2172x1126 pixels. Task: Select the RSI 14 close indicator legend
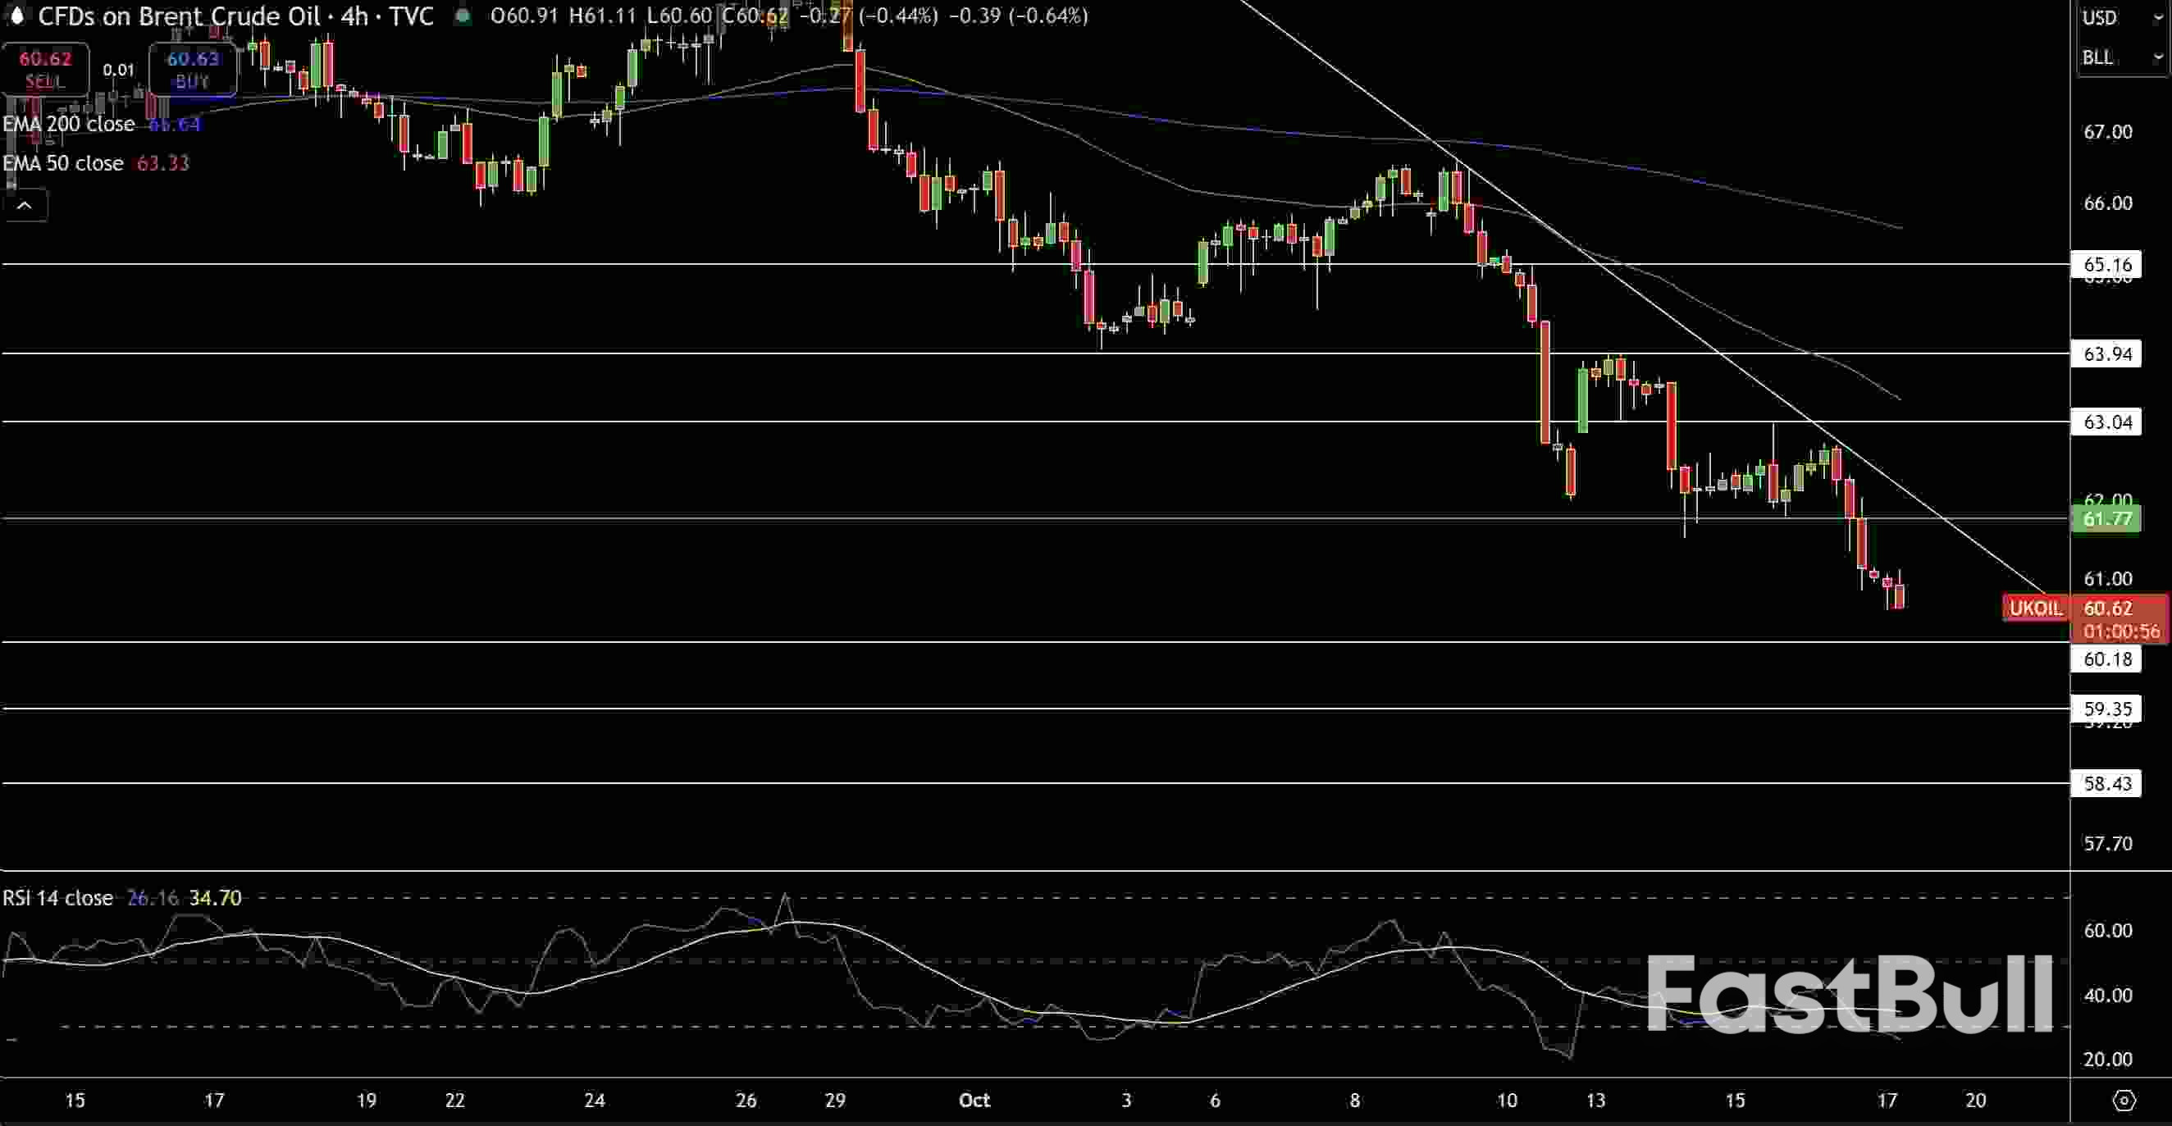pyautogui.click(x=57, y=899)
